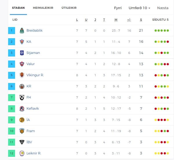Screen dimensions: 174x160
Task: Click the Næsta next round button
Action: click(x=163, y=8)
